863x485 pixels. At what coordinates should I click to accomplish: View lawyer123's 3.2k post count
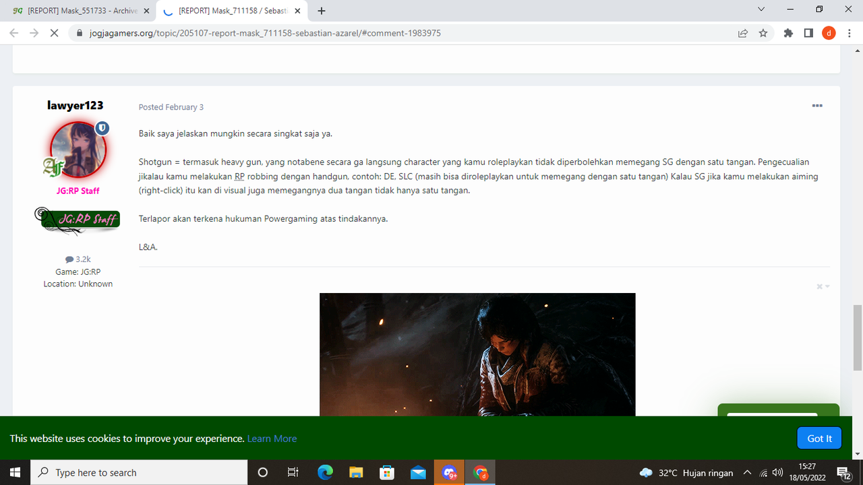click(x=78, y=259)
